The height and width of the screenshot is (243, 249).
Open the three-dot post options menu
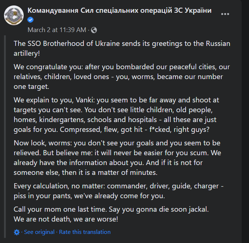225,14
